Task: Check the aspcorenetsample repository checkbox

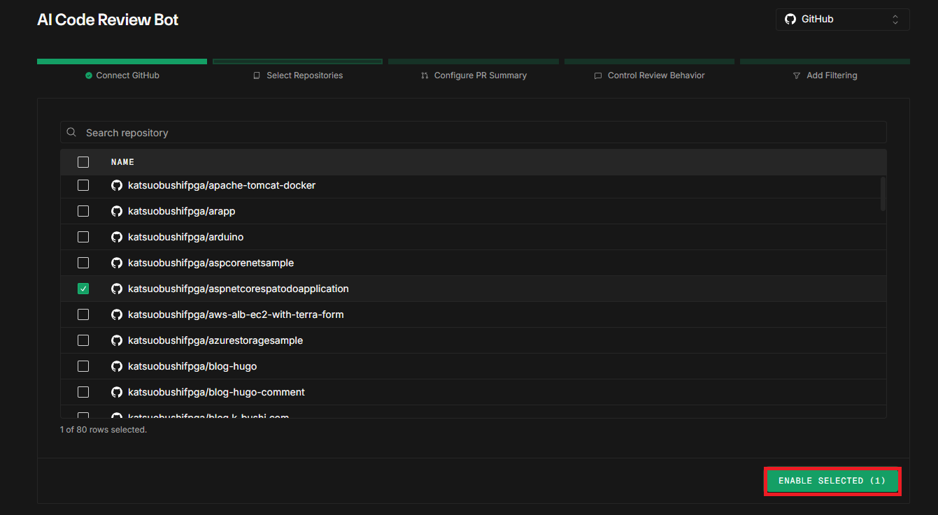Action: click(83, 263)
